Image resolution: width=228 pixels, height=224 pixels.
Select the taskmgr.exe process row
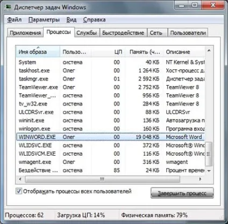110,79
